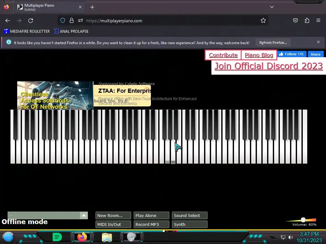Click the Facebook Follow 11K button
This screenshot has height=244, width=326.
[x=292, y=54]
